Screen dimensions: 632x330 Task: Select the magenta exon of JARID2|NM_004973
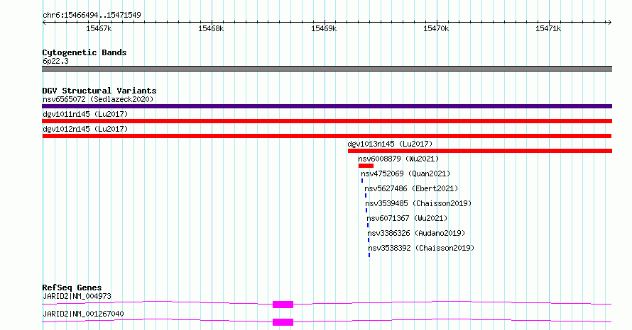(283, 305)
